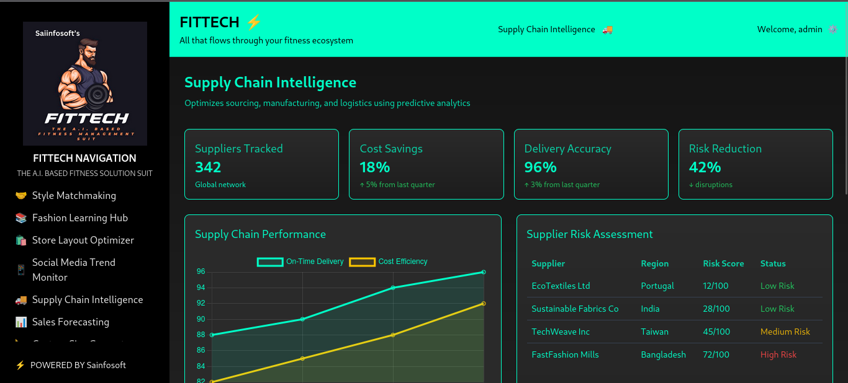Click the bar chart icon for Sales Forecasting
The width and height of the screenshot is (848, 383).
tap(21, 322)
